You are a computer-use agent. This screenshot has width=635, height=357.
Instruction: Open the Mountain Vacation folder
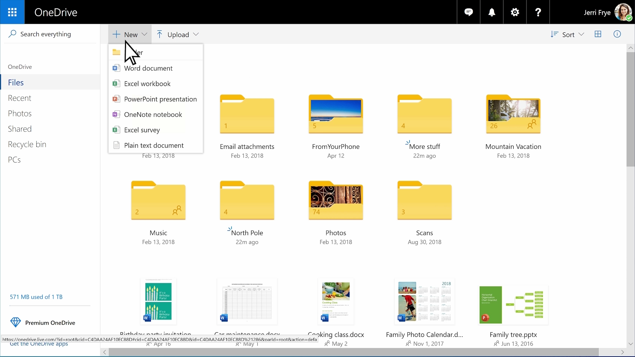(x=513, y=114)
